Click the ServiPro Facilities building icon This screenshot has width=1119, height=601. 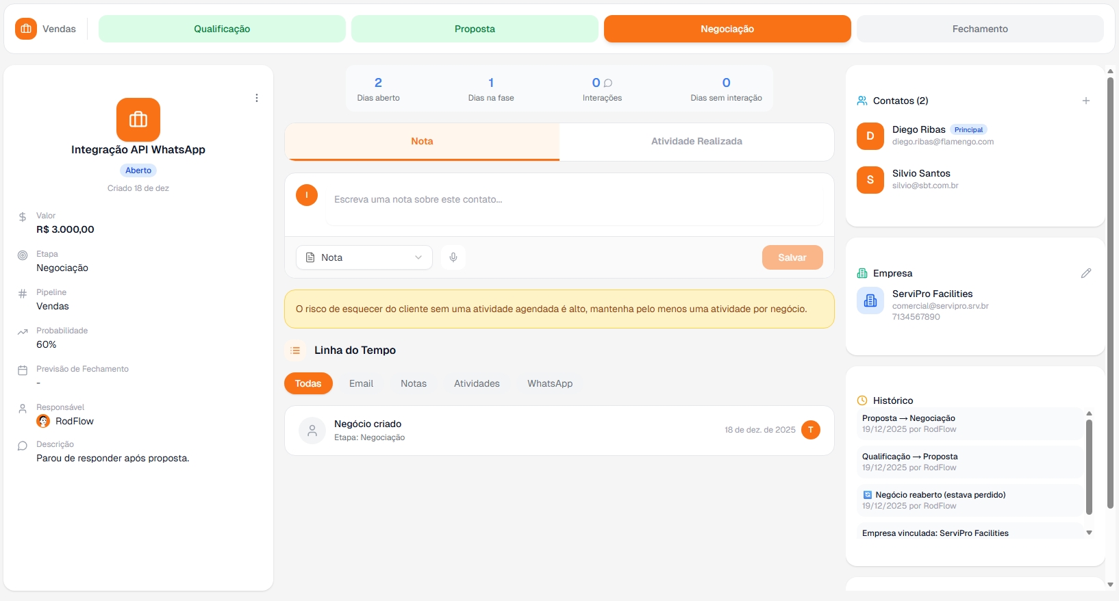tap(870, 300)
